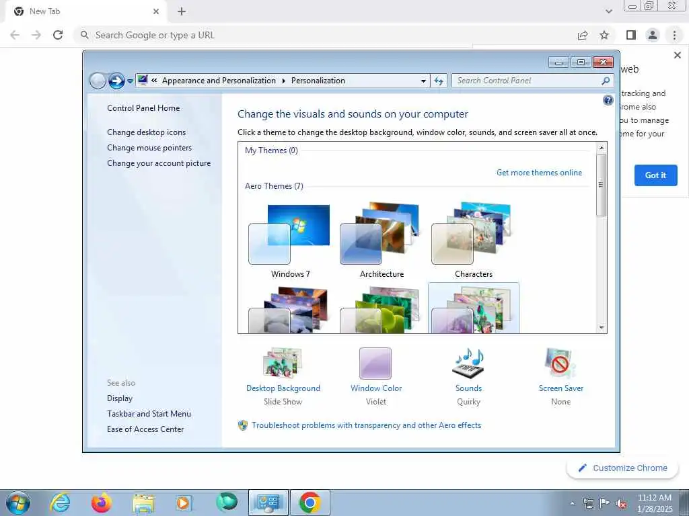This screenshot has width=689, height=516.
Task: Click the Control Panel refresh button
Action: 439,81
